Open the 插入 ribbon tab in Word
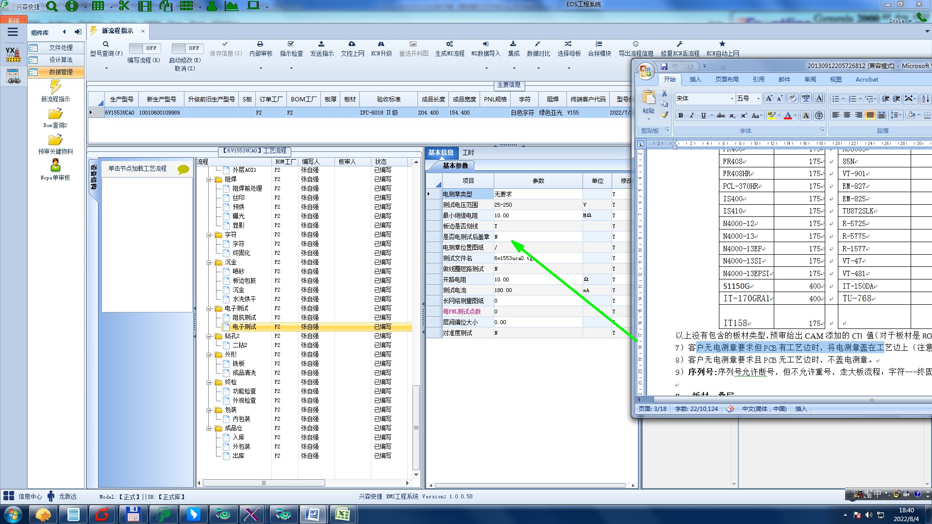Image resolution: width=932 pixels, height=524 pixels. (x=695, y=80)
